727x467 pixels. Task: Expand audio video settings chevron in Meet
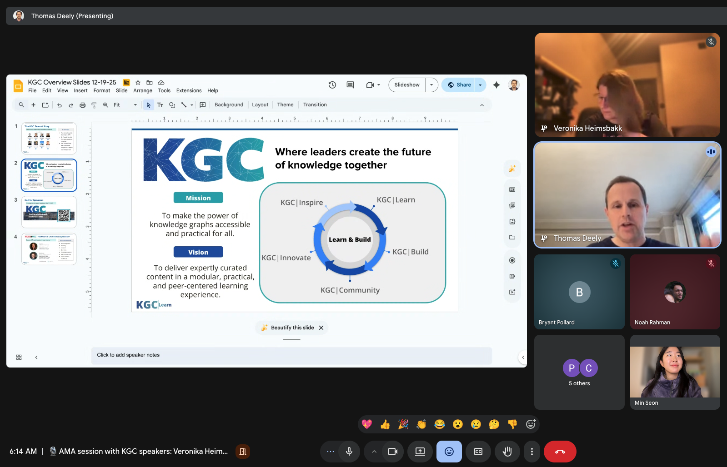[374, 452]
